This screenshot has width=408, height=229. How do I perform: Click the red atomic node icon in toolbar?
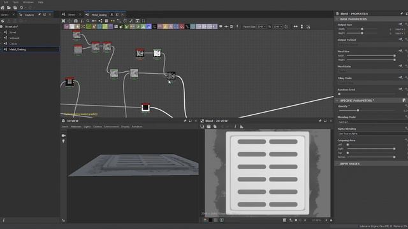[x=182, y=27]
